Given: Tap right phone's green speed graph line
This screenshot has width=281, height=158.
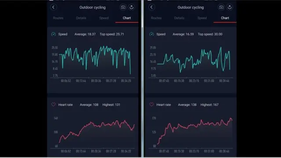Looking at the screenshot, I should pos(194,60).
